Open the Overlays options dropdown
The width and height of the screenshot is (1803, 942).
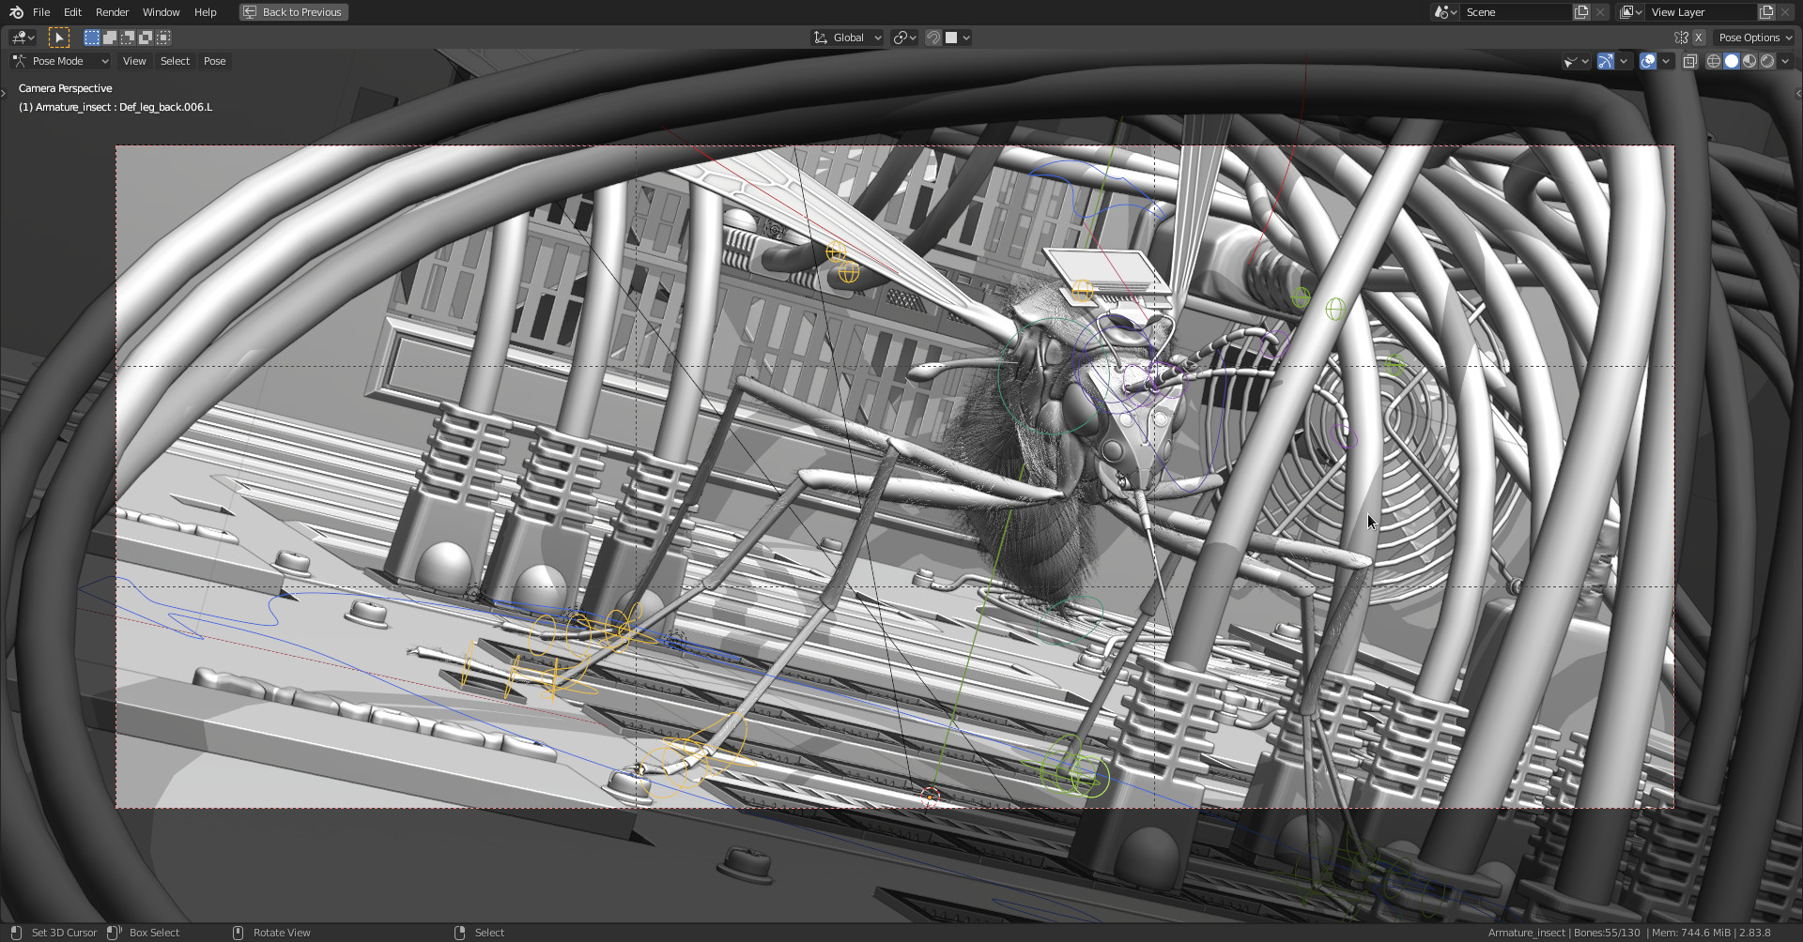click(1666, 61)
